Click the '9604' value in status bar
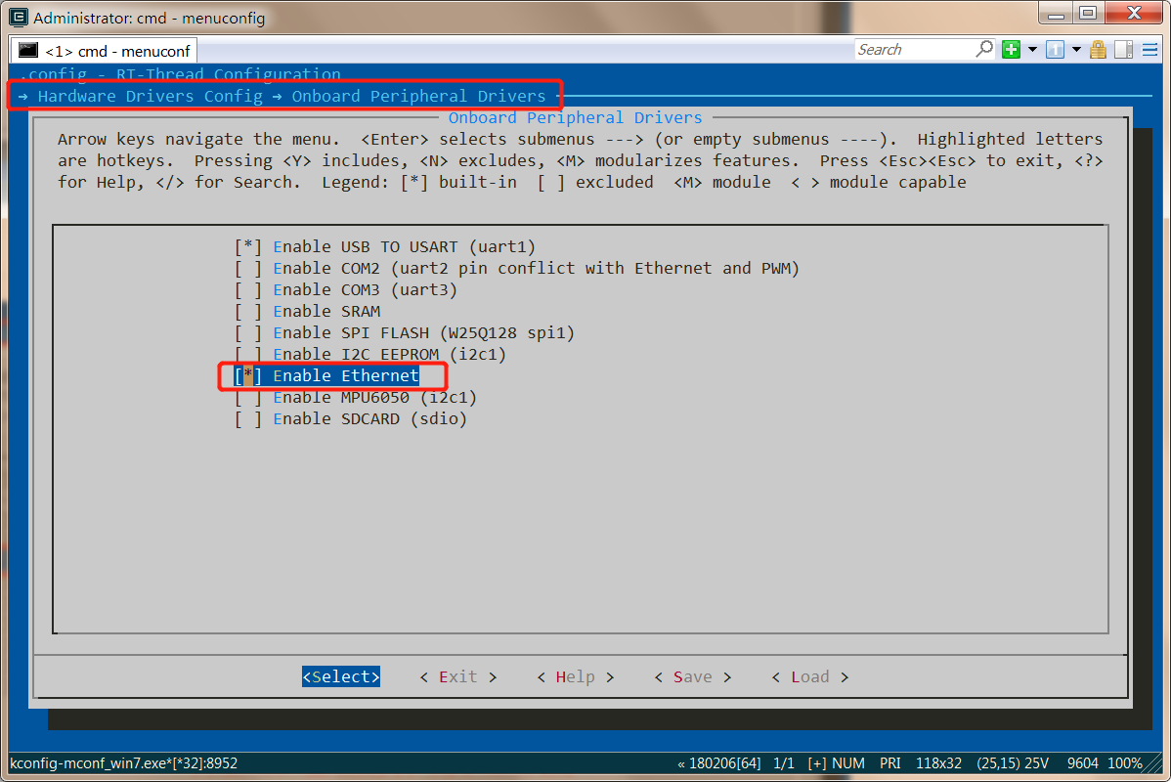The height and width of the screenshot is (782, 1171). coord(1083,763)
